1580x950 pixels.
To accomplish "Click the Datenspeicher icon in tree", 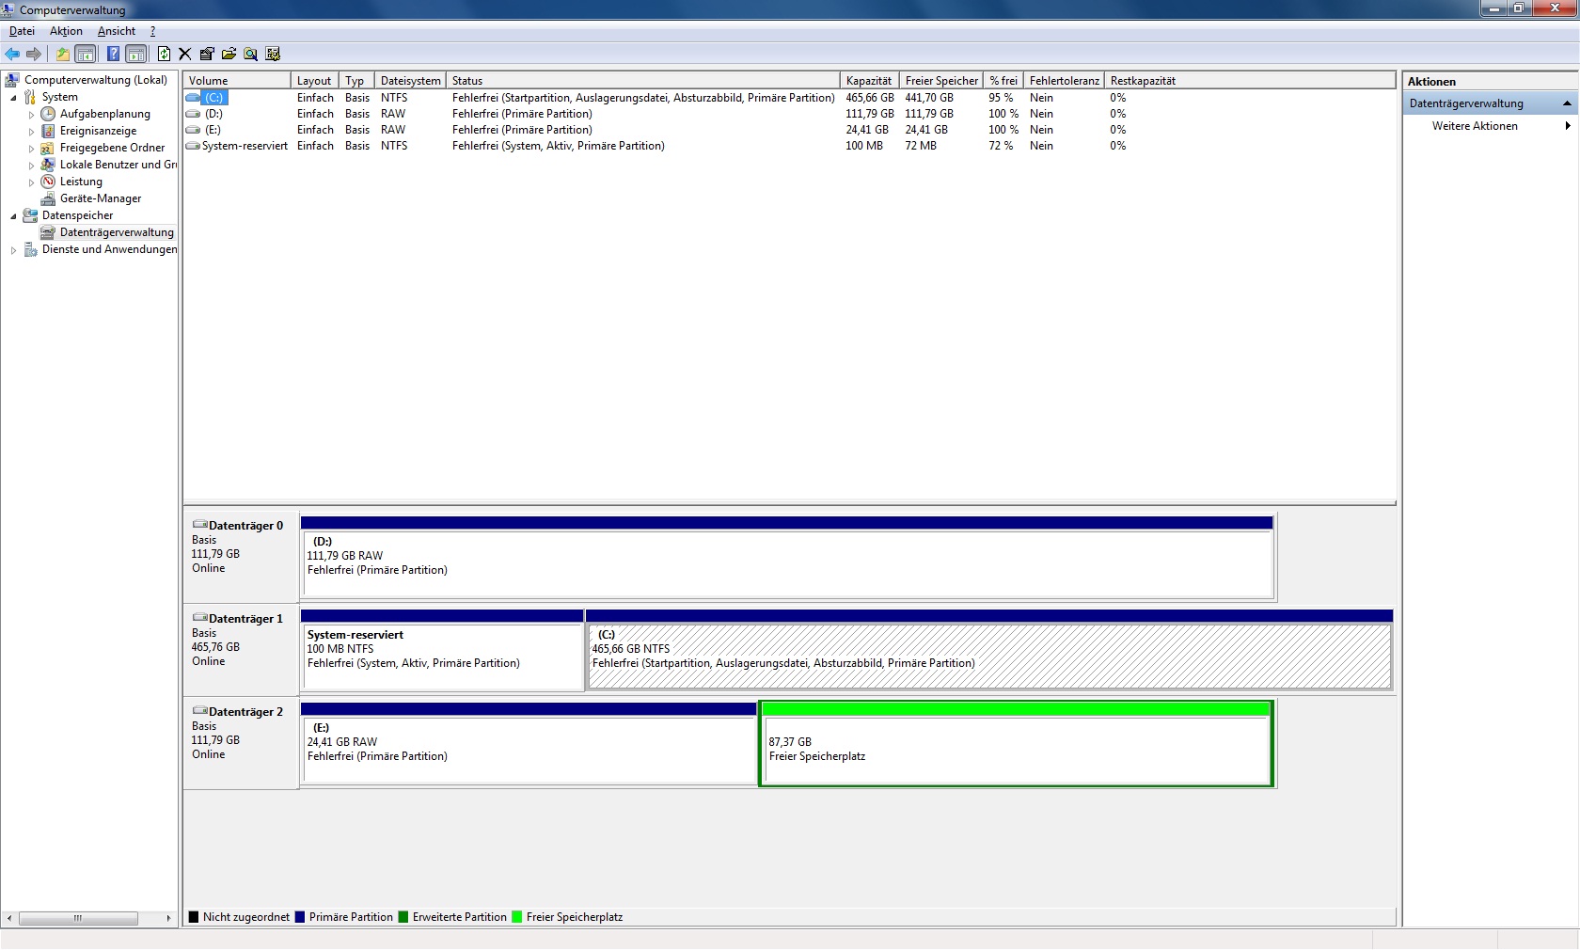I will pos(30,215).
